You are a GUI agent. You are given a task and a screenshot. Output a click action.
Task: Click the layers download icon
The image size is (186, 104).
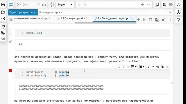click(44, 5)
